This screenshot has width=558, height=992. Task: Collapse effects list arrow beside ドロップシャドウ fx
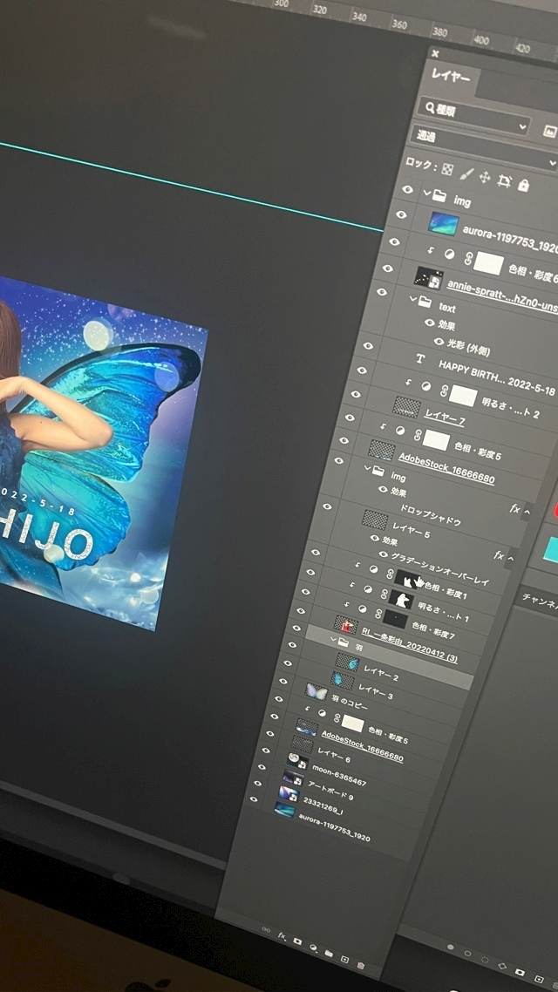pyautogui.click(x=527, y=511)
